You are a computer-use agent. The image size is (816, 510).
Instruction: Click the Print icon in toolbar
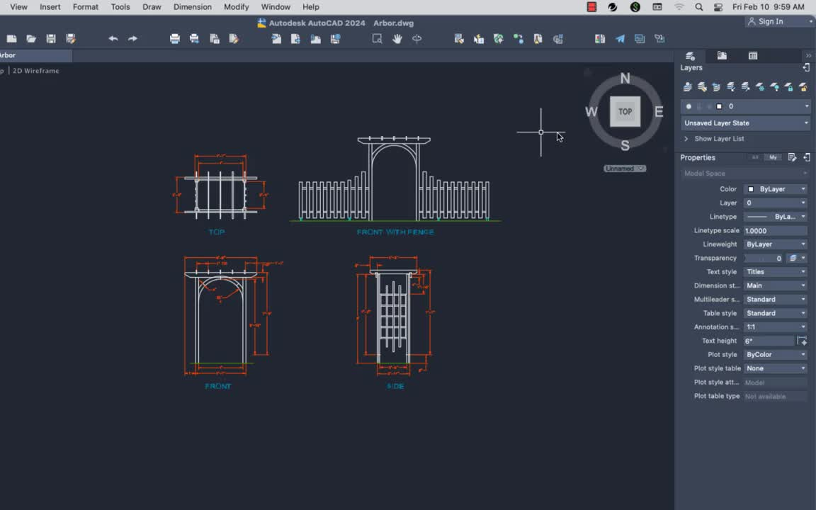click(175, 38)
